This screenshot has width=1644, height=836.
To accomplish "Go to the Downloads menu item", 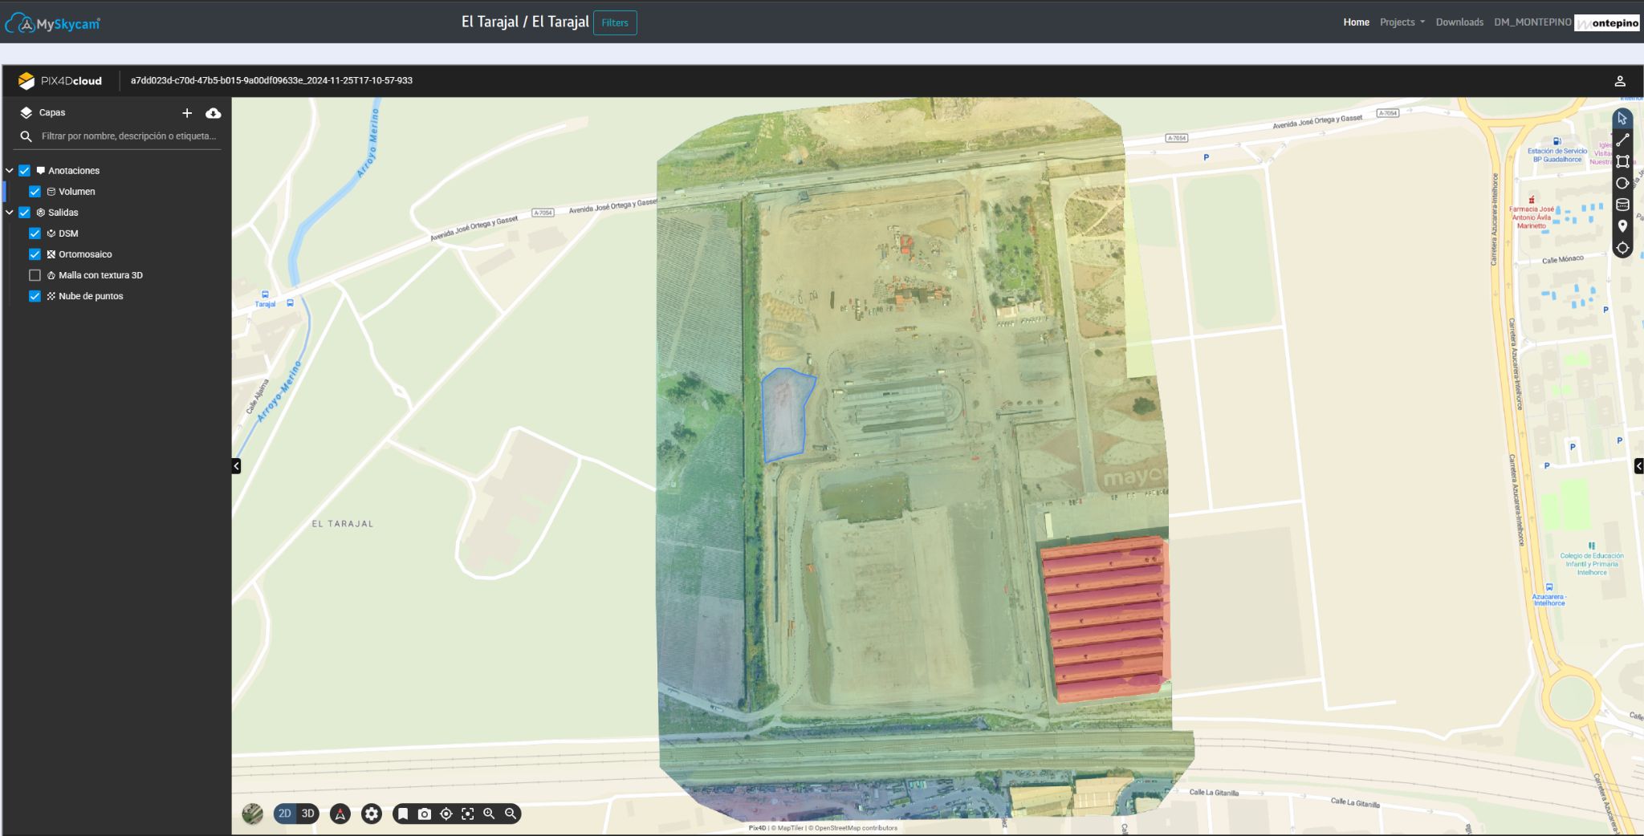I will click(x=1459, y=22).
